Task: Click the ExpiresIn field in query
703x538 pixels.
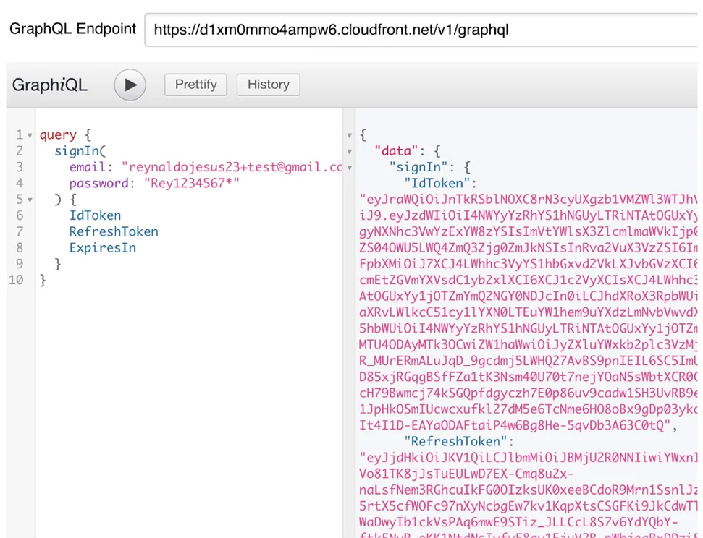Action: click(x=102, y=248)
